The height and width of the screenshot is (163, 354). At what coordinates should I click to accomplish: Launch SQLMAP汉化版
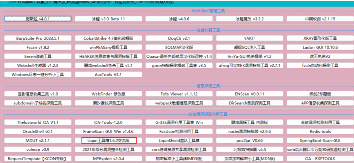click(179, 47)
